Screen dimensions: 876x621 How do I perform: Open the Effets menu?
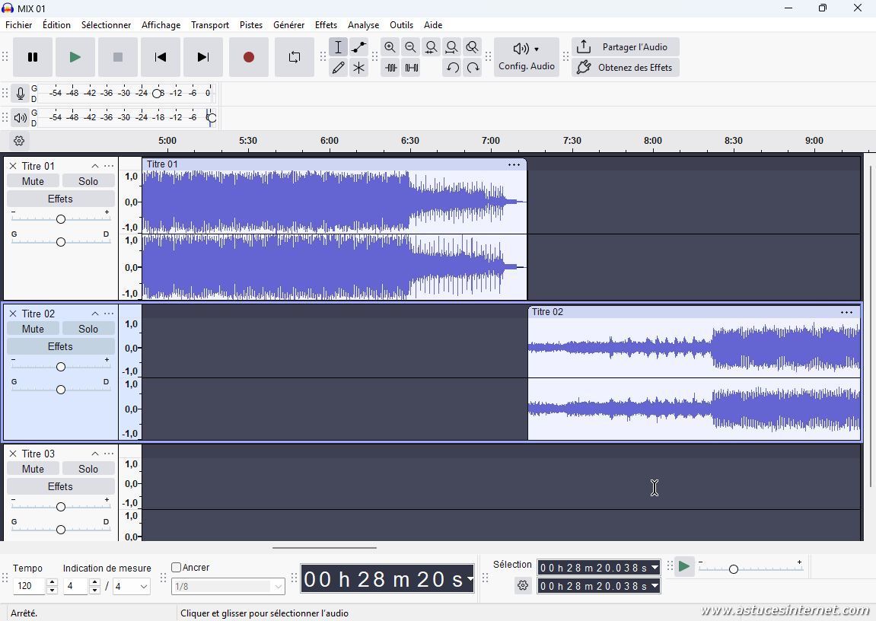(x=326, y=24)
